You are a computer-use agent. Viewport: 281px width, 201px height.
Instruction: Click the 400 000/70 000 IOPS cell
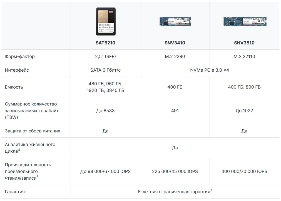click(244, 171)
